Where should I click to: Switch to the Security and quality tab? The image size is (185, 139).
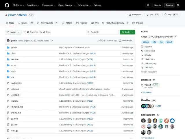click(x=116, y=23)
